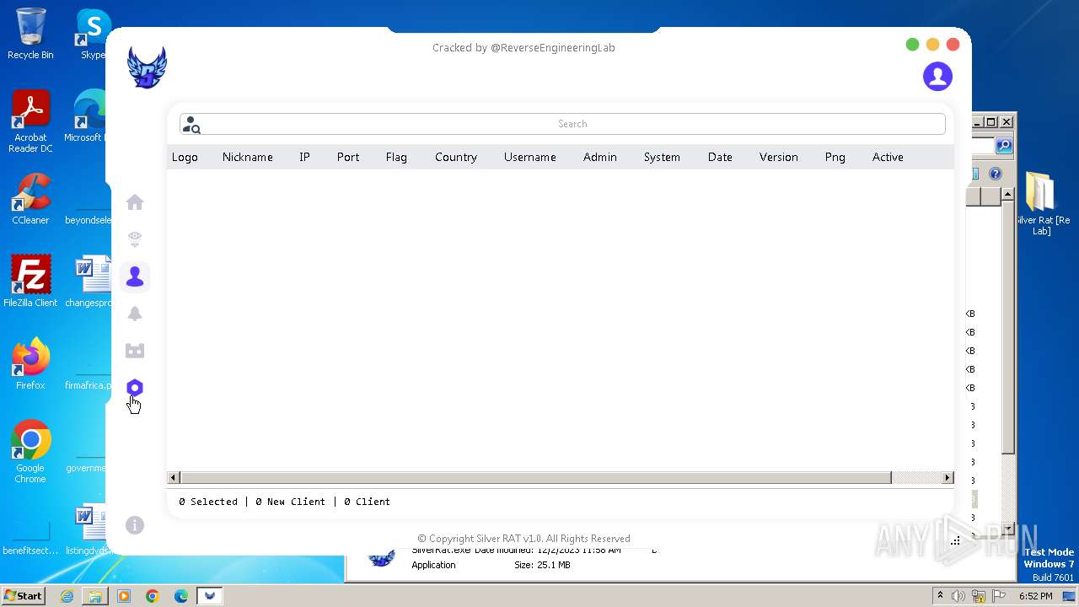Click the red window control dot
This screenshot has width=1079, height=607.
953,45
